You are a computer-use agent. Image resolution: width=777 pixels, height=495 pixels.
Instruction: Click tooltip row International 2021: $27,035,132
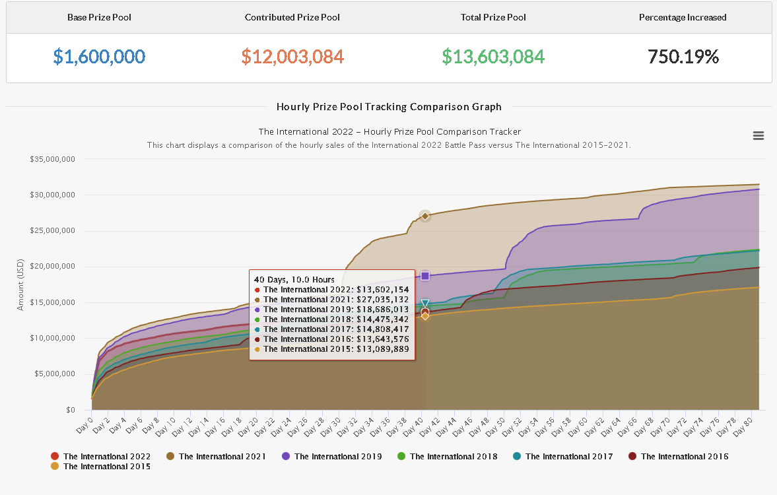point(331,299)
